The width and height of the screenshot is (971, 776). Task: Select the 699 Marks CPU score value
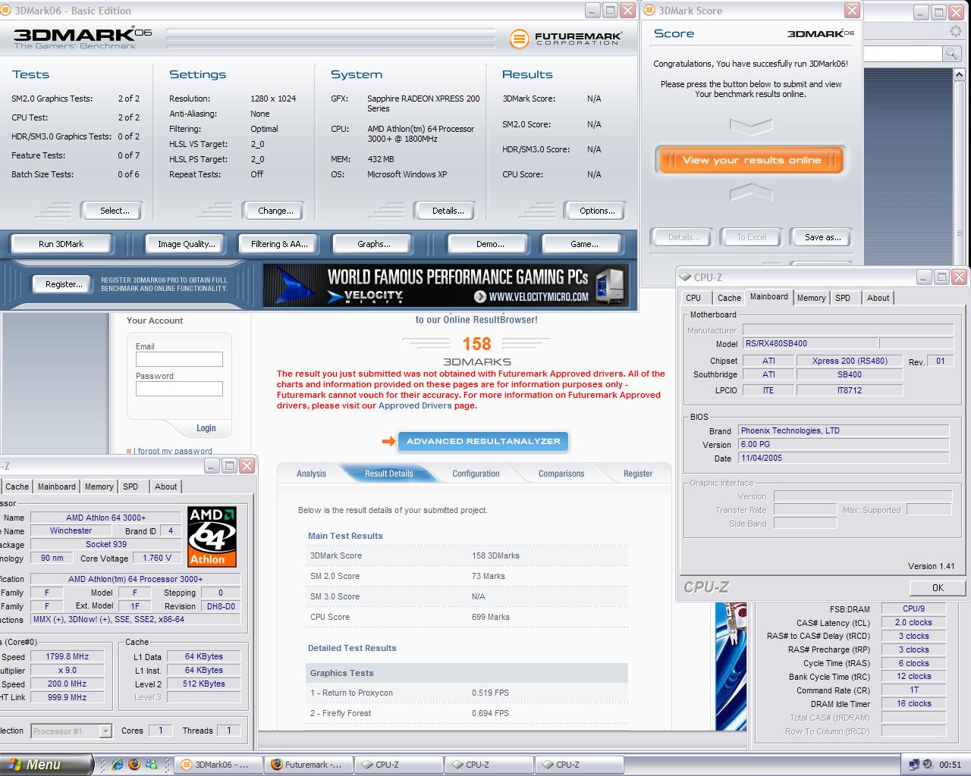[490, 617]
